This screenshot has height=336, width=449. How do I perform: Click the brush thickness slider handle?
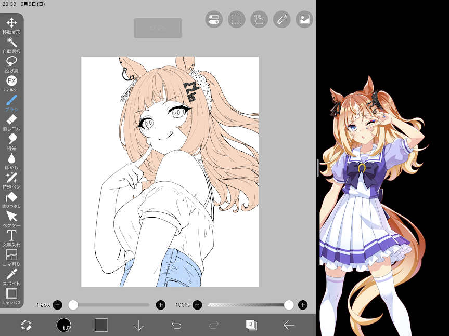[73, 305]
